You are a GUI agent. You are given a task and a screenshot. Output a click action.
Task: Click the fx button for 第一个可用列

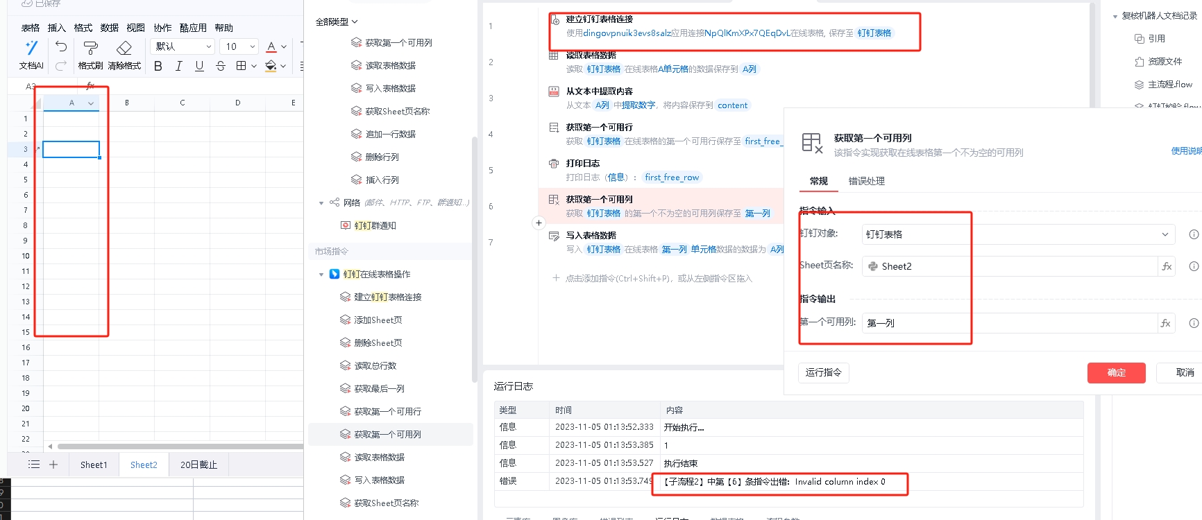click(x=1166, y=323)
